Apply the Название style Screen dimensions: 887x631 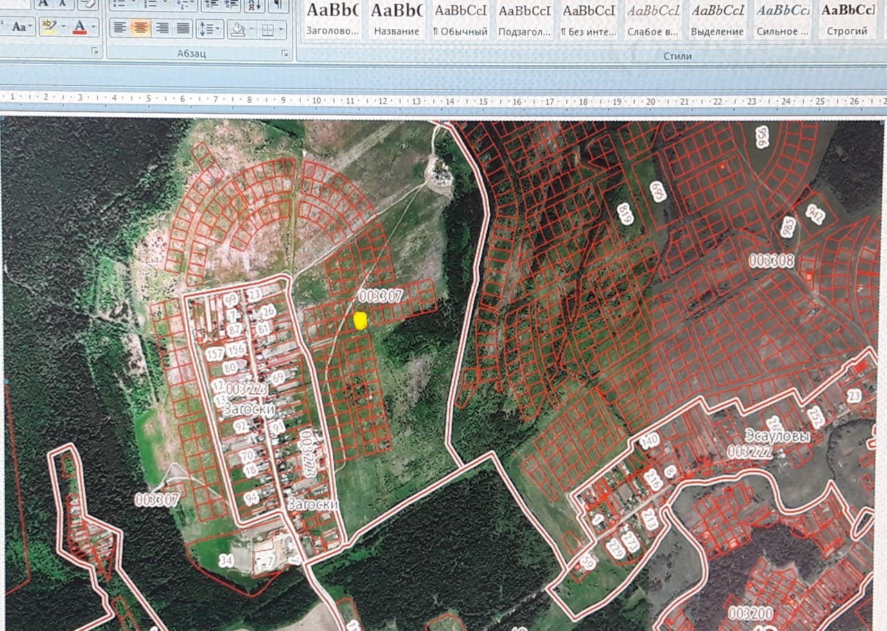pyautogui.click(x=396, y=19)
